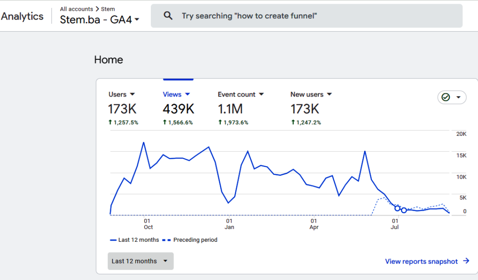Select the Users 173K metric tab
This screenshot has height=280, width=478.
122,109
